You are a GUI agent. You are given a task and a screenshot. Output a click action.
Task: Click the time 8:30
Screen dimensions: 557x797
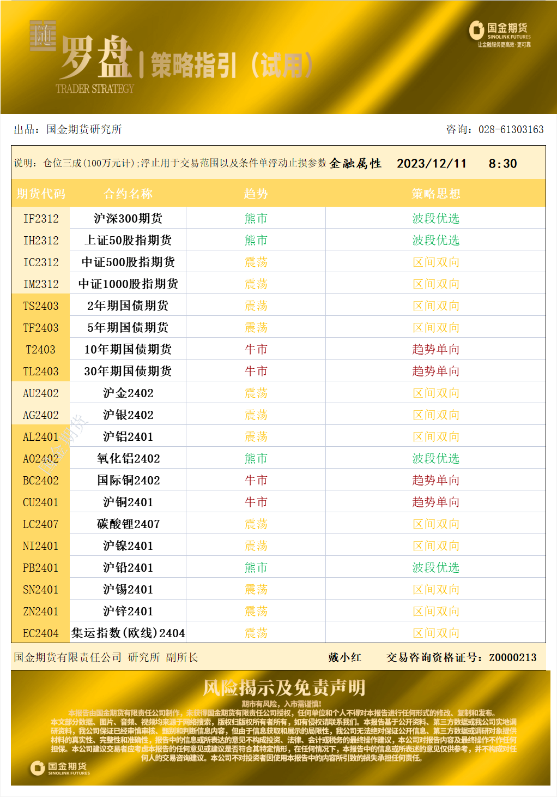[502, 164]
